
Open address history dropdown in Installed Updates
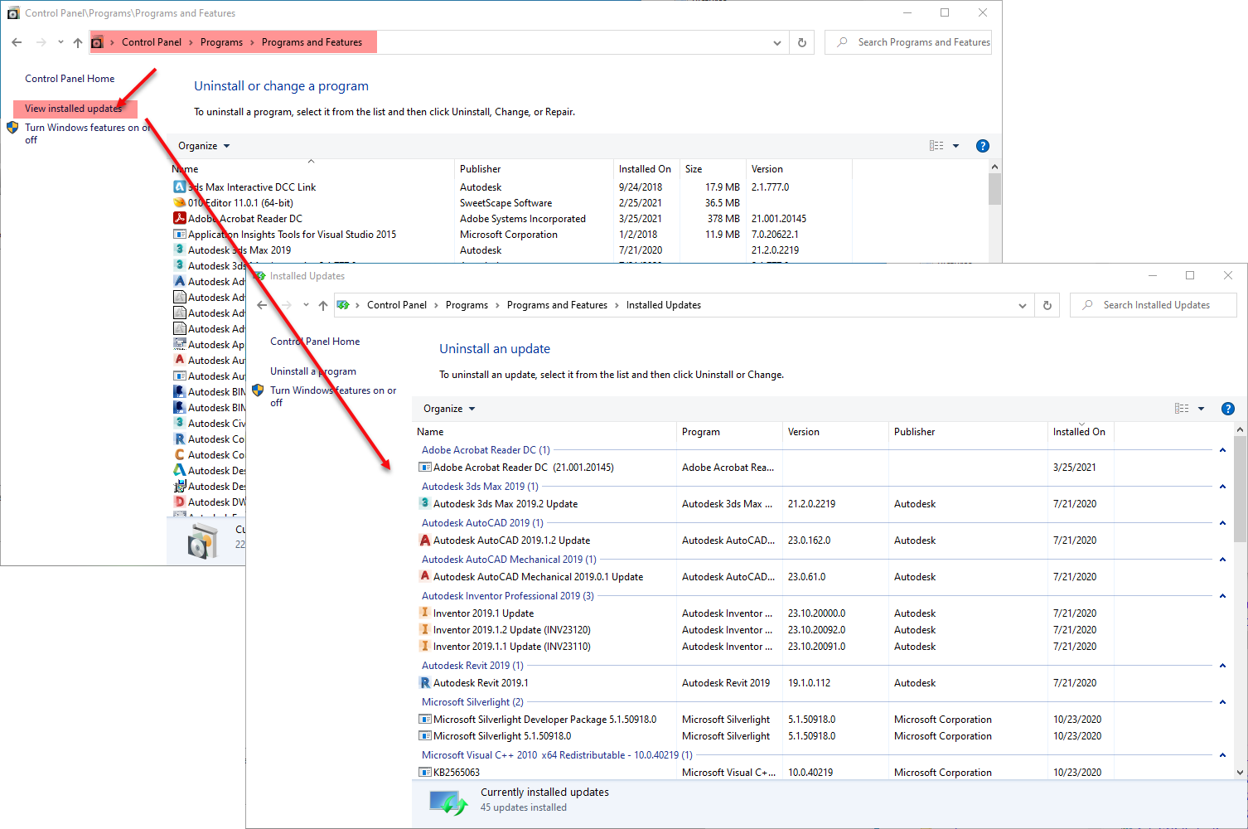1022,305
